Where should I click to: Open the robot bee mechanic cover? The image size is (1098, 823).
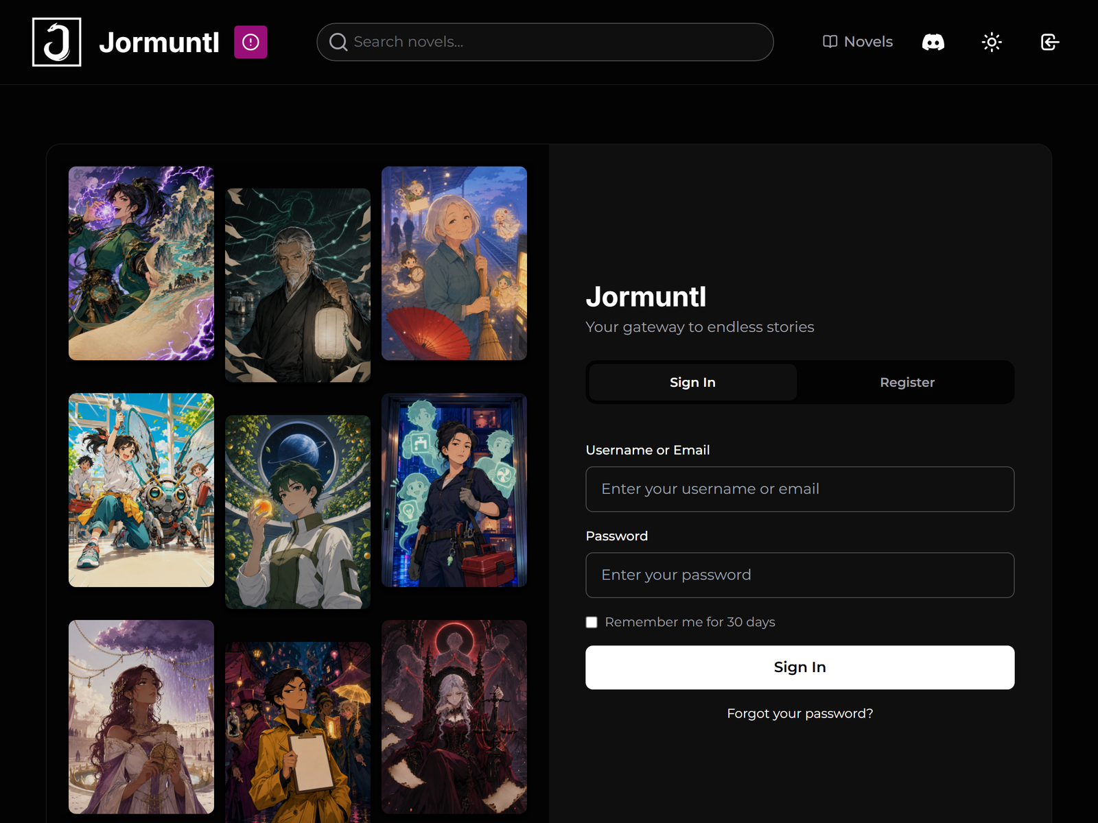(x=141, y=490)
